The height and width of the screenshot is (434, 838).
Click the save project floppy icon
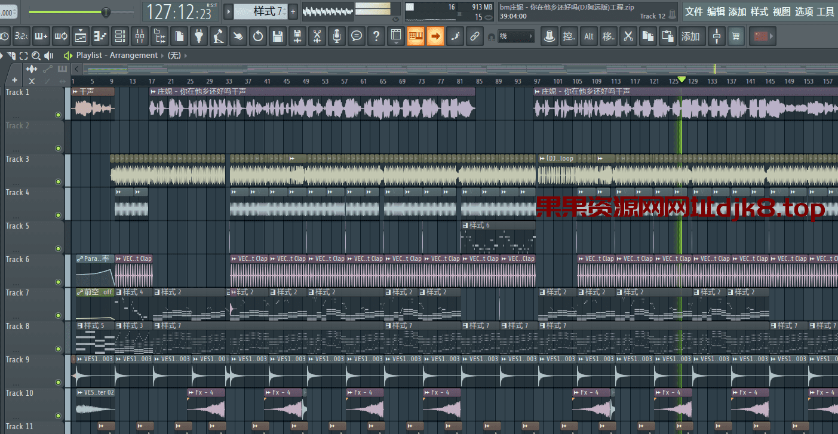click(x=277, y=37)
